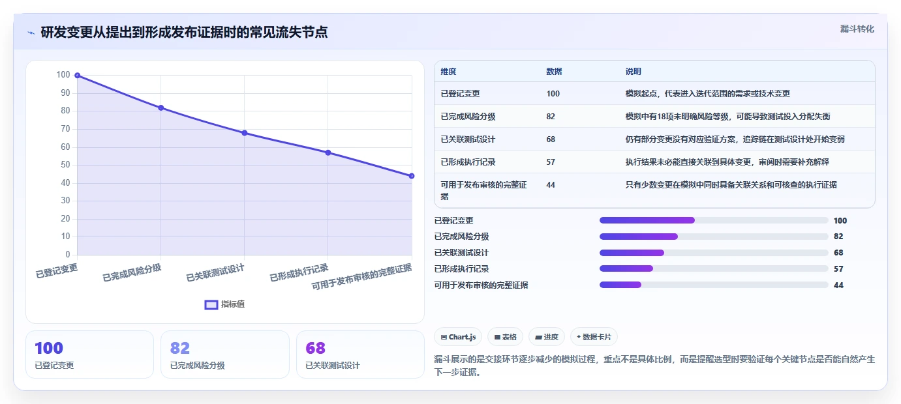Click the 已登记变更 progress bar

pos(714,221)
